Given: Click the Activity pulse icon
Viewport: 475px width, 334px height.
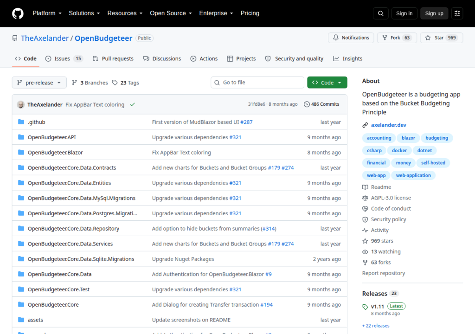Looking at the screenshot, I should [x=365, y=230].
